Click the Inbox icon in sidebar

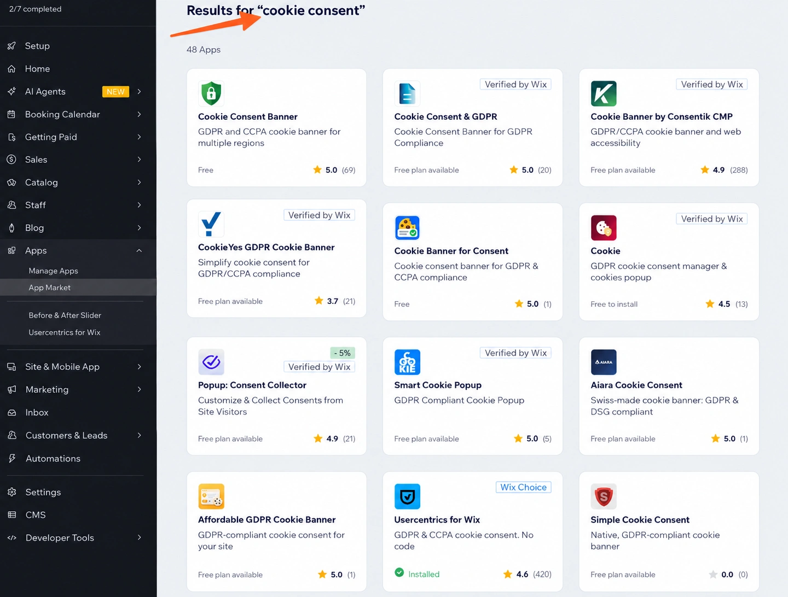11,413
